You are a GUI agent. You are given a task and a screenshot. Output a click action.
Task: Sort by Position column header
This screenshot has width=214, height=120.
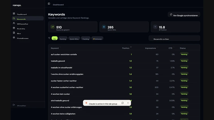click(x=126, y=48)
